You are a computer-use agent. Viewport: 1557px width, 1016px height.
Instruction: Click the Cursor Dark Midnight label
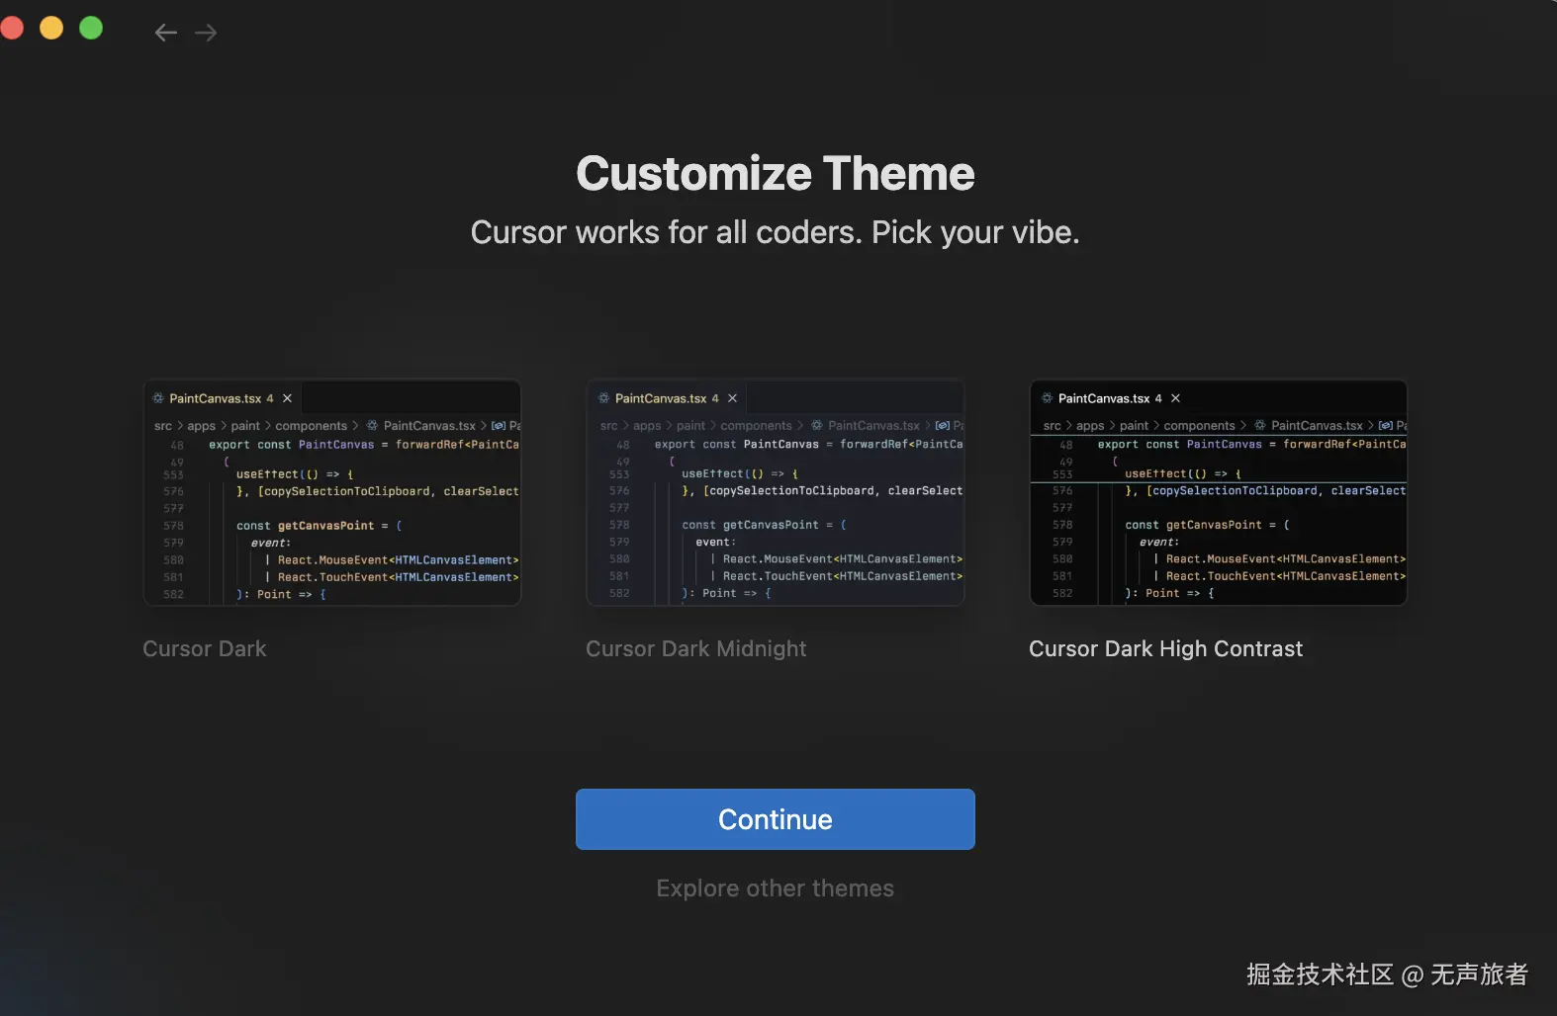[x=696, y=648]
